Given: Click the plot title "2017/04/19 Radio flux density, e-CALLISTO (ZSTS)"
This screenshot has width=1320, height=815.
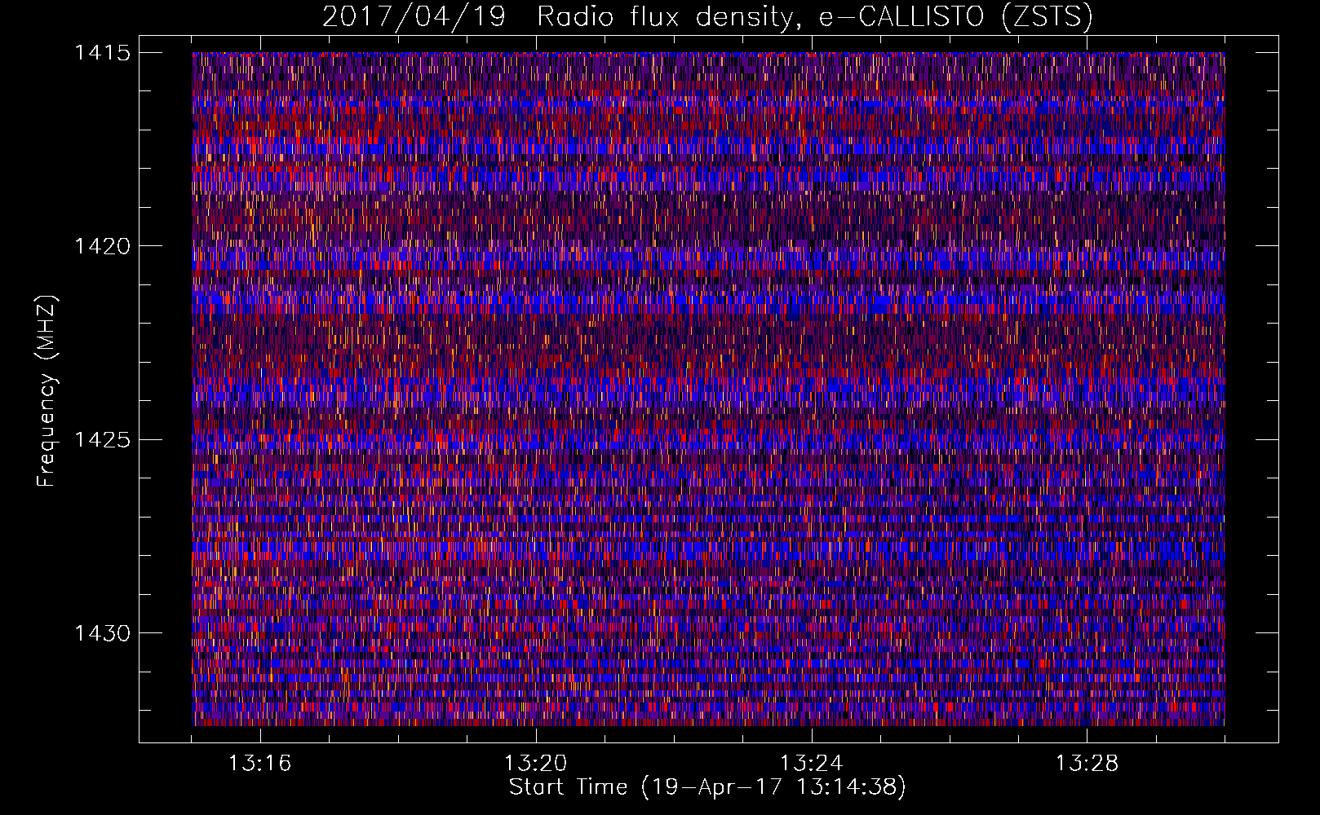Looking at the screenshot, I should point(707,17).
